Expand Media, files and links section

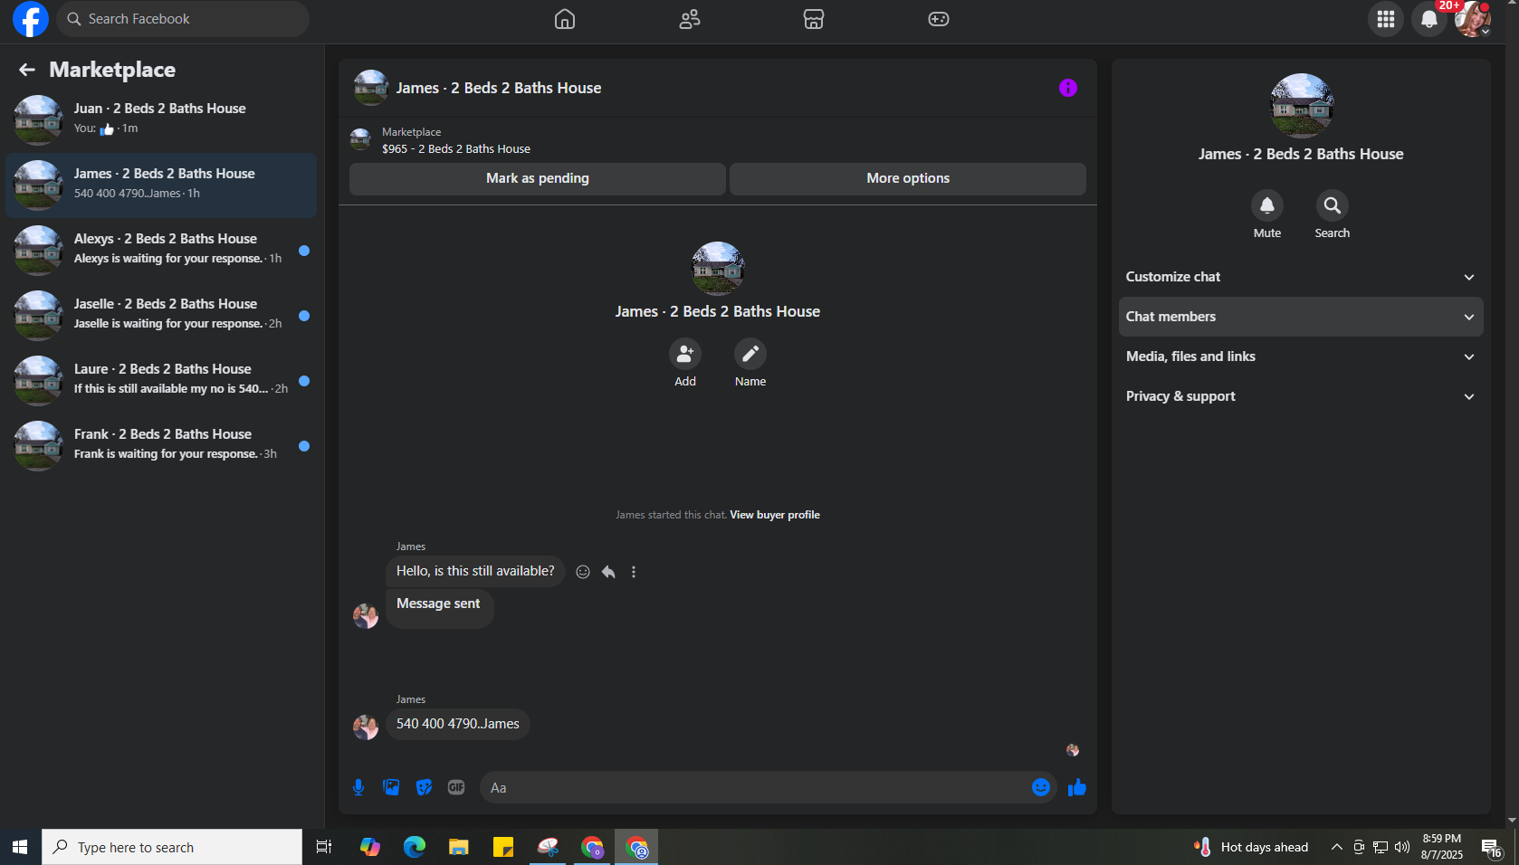click(x=1301, y=356)
